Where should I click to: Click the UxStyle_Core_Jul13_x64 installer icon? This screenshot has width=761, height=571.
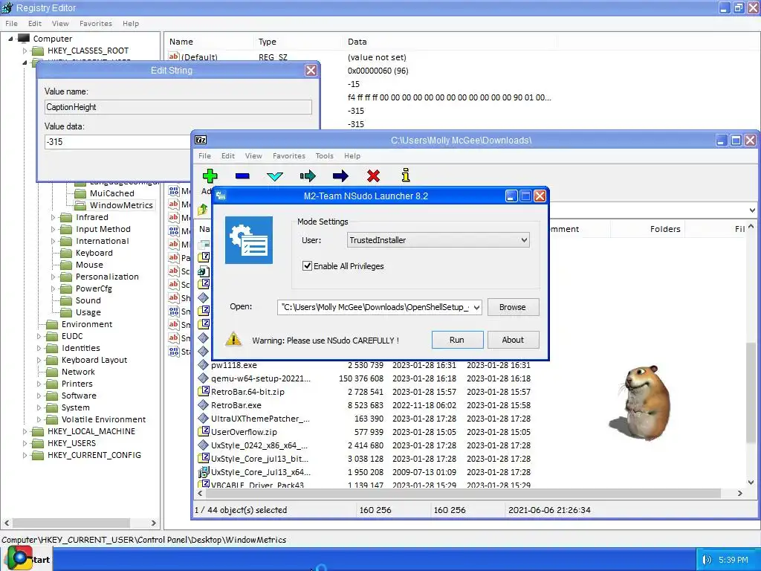tap(204, 472)
